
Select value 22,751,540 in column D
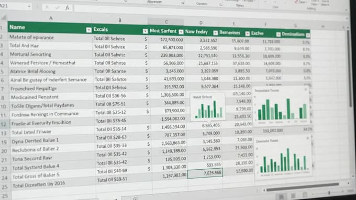click(208, 55)
